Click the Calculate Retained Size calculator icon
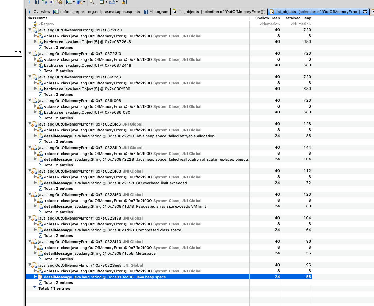This screenshot has width=374, height=306. pyautogui.click(x=102, y=2)
